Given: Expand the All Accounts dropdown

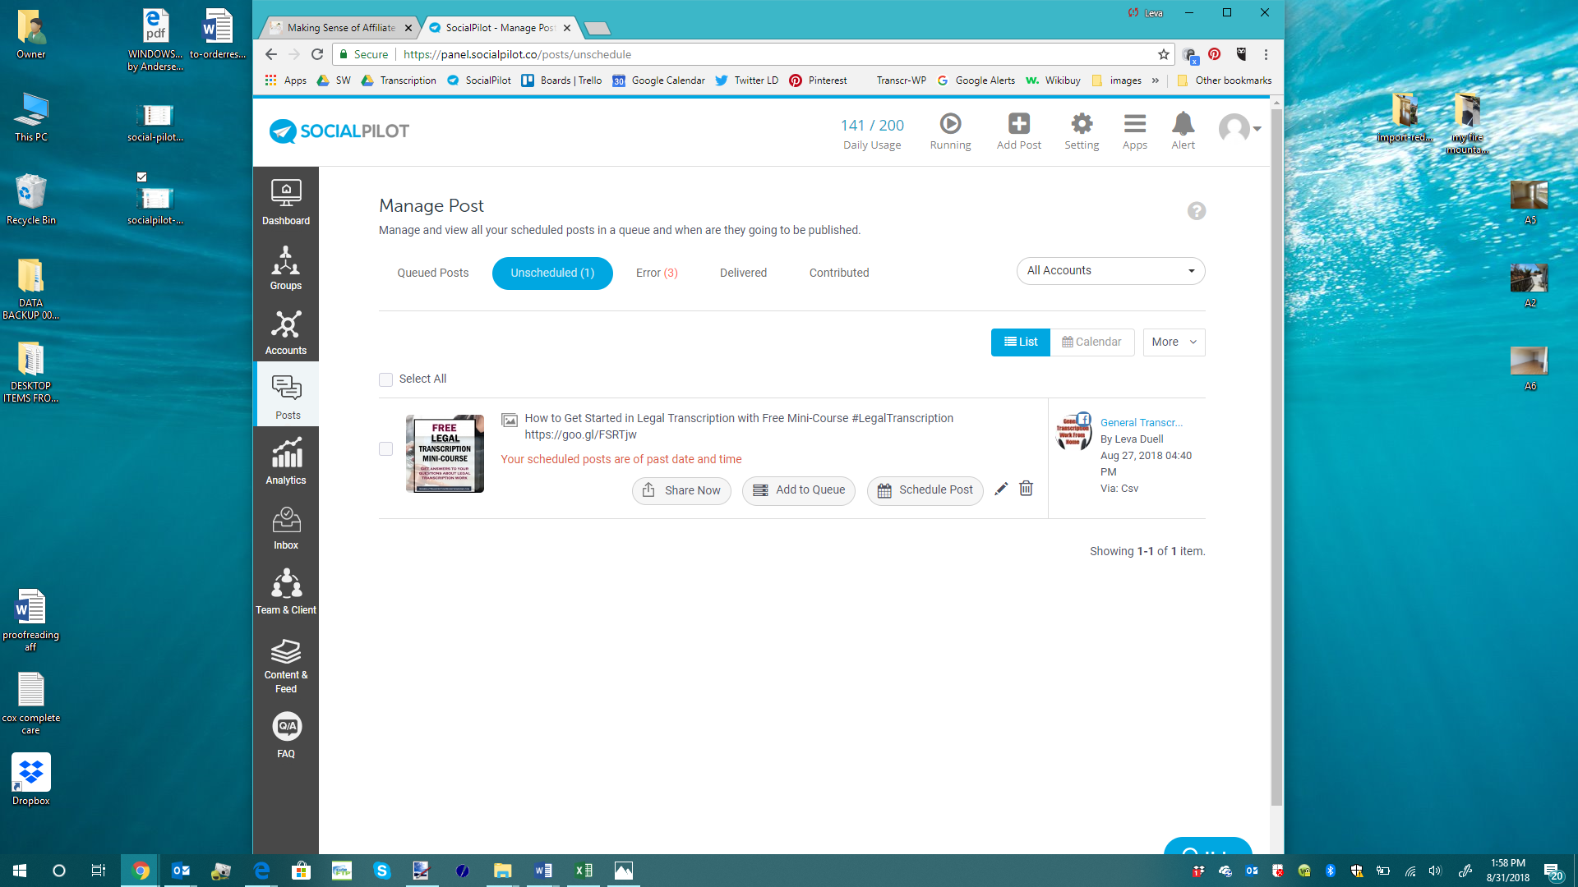Looking at the screenshot, I should point(1110,271).
